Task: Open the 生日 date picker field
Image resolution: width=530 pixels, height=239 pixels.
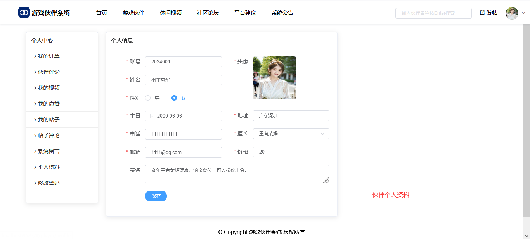Action: (184, 116)
